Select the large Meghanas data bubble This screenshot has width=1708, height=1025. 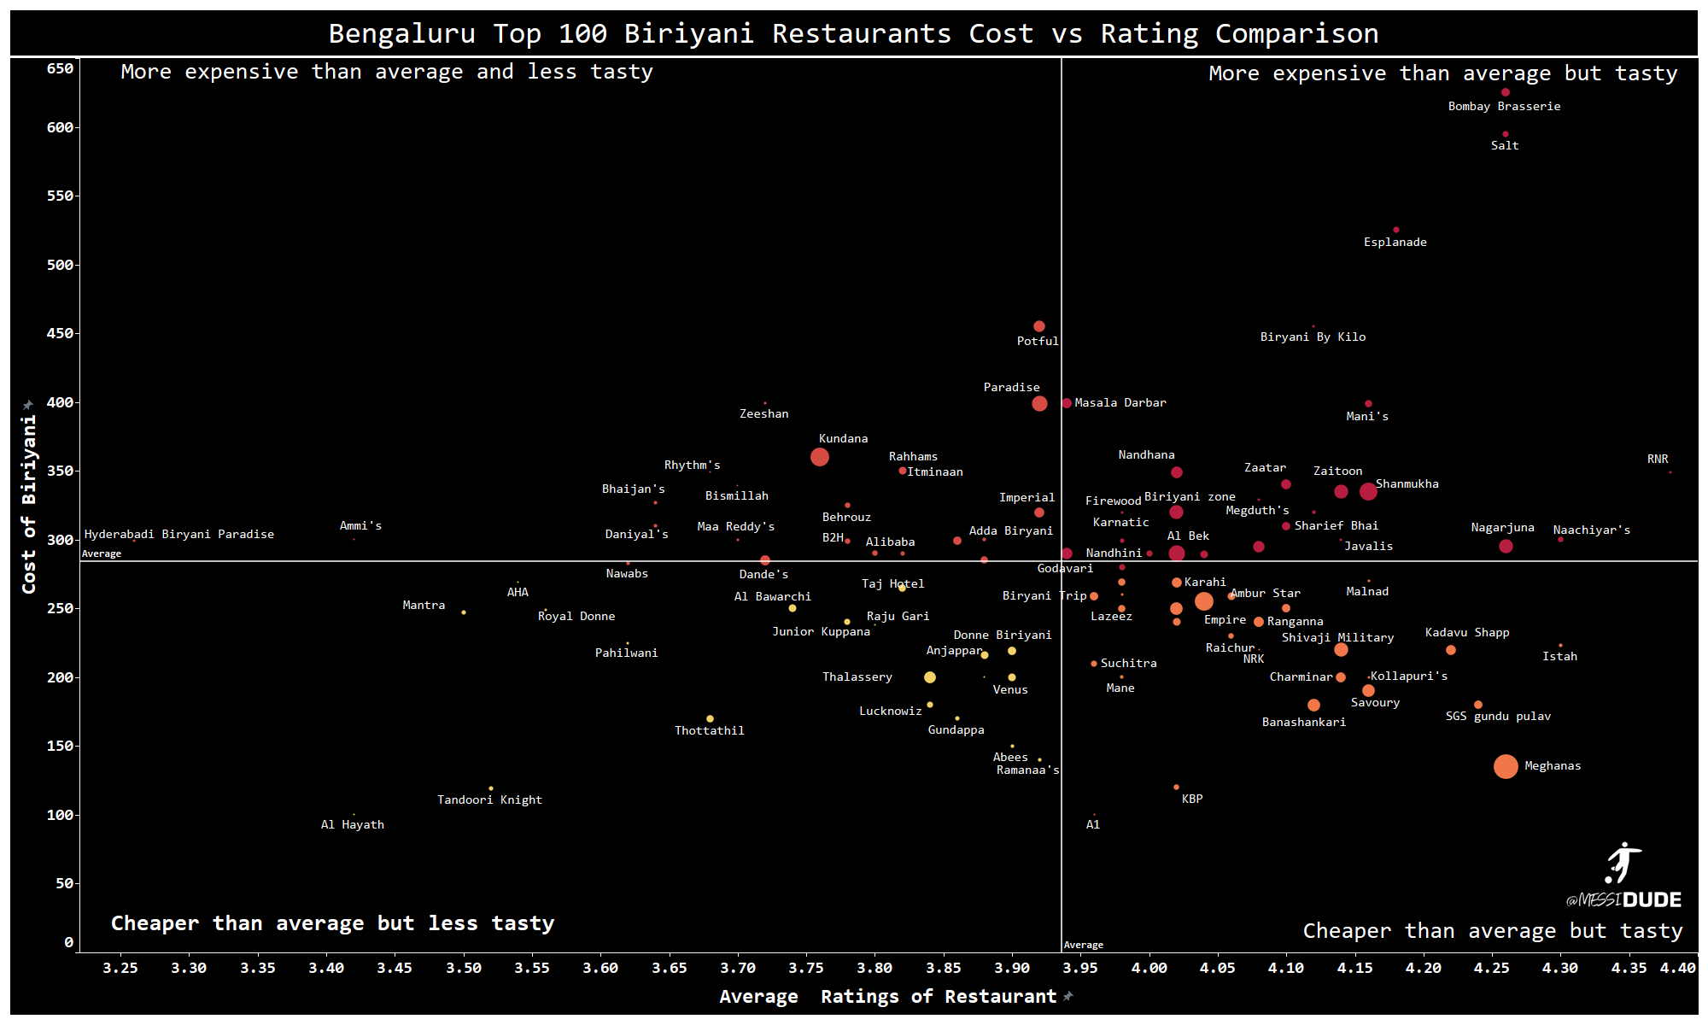coord(1506,766)
